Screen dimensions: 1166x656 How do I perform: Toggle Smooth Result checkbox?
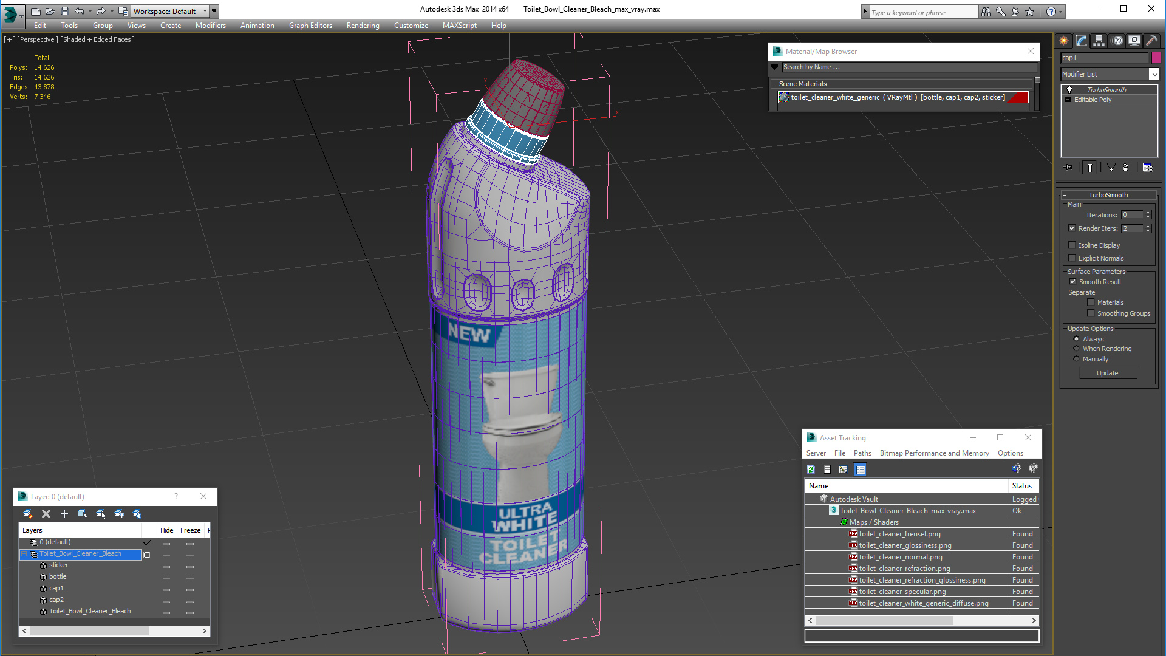click(x=1072, y=282)
